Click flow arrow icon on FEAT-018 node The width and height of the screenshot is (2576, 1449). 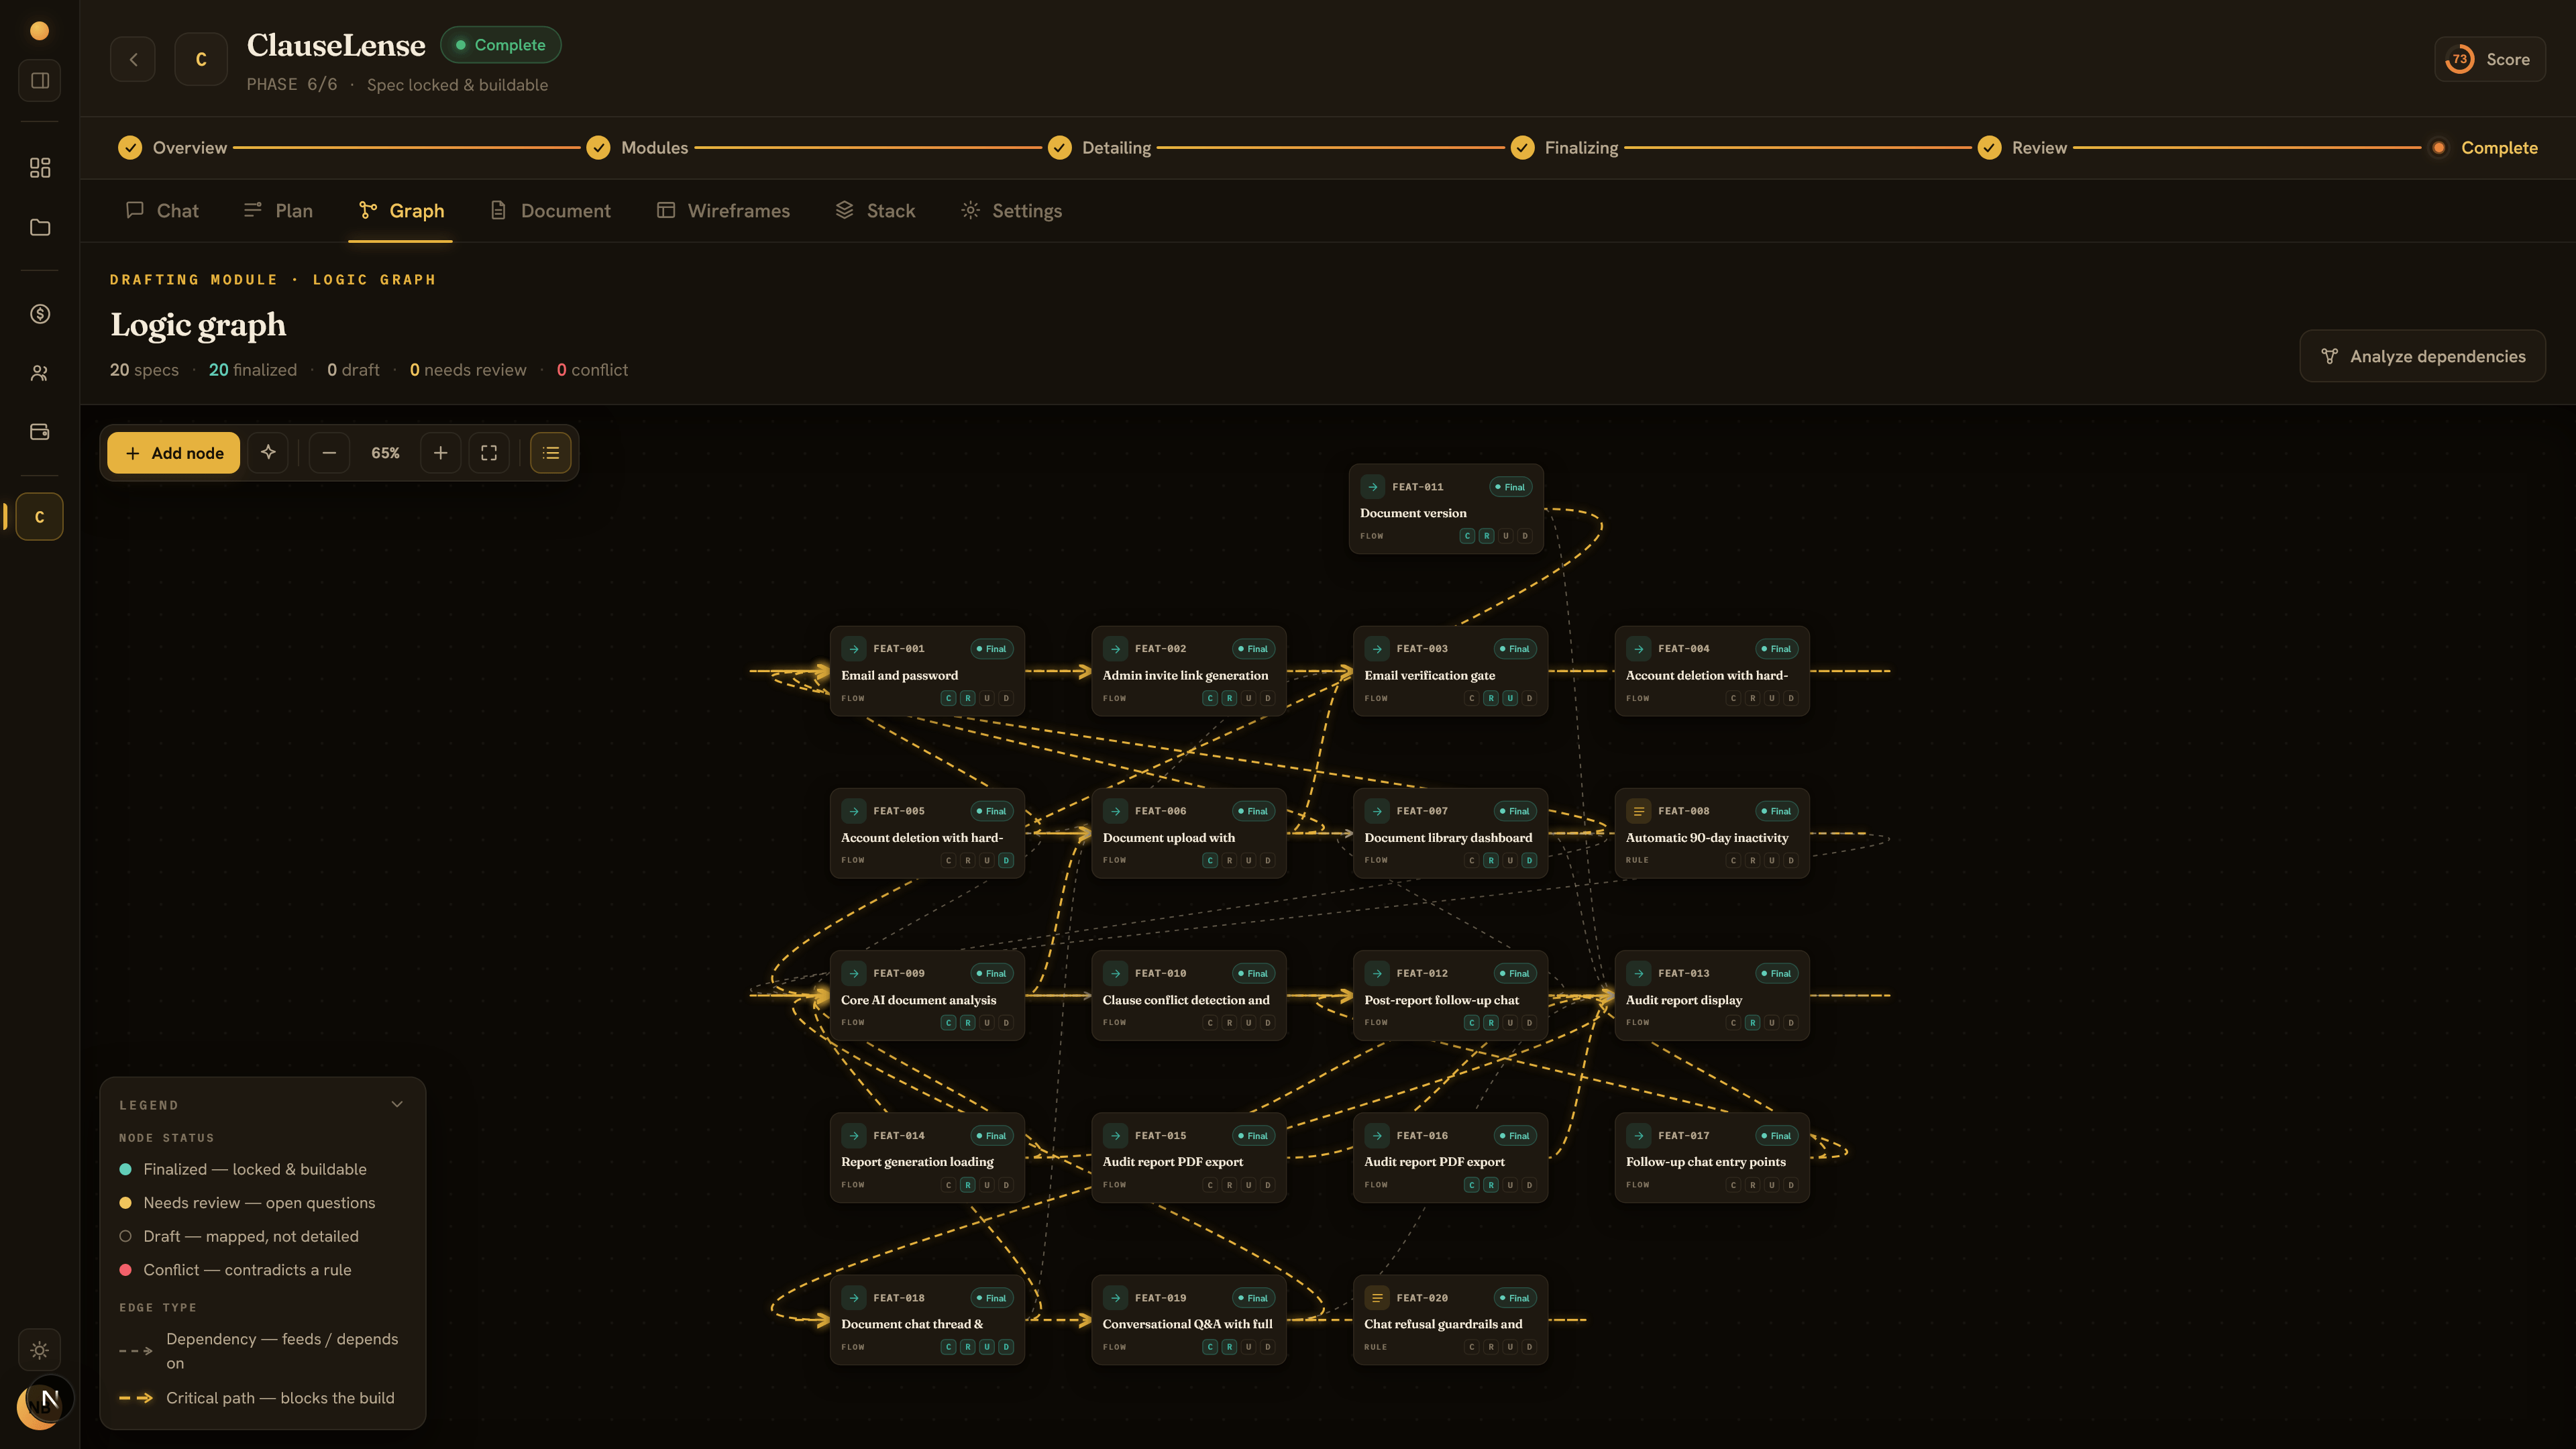click(853, 1298)
